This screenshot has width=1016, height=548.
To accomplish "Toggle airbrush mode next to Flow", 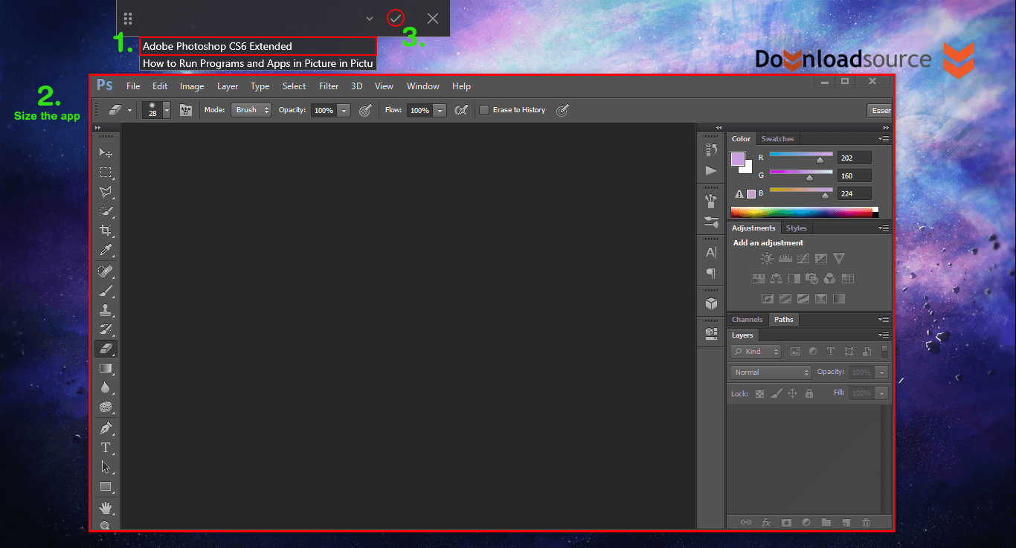I will click(x=461, y=110).
